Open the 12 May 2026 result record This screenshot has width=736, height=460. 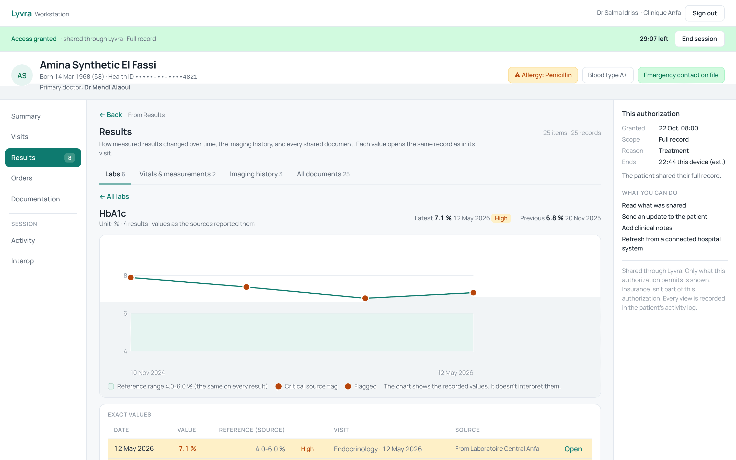pos(573,449)
